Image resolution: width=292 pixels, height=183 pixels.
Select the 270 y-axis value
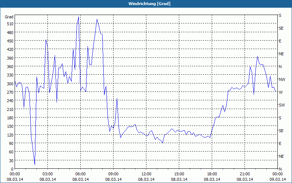tap(10, 92)
